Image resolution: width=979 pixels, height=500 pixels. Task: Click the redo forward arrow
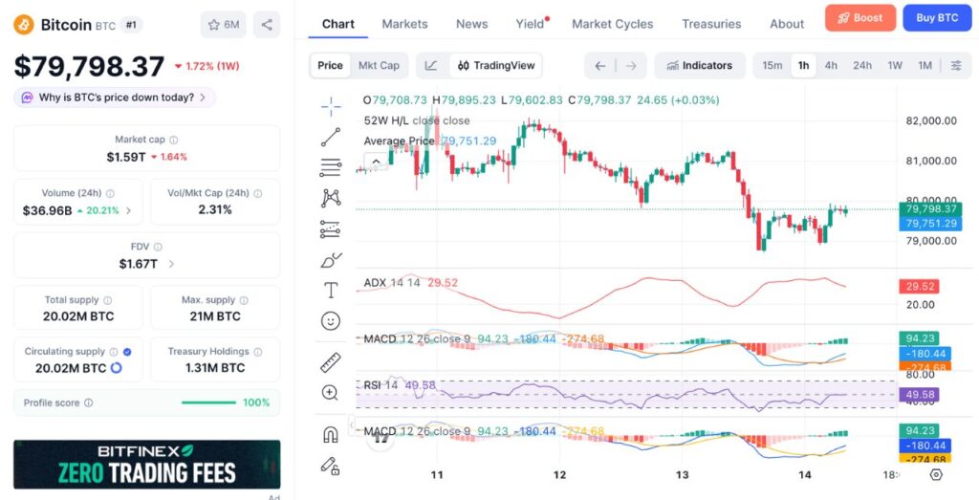[631, 66]
